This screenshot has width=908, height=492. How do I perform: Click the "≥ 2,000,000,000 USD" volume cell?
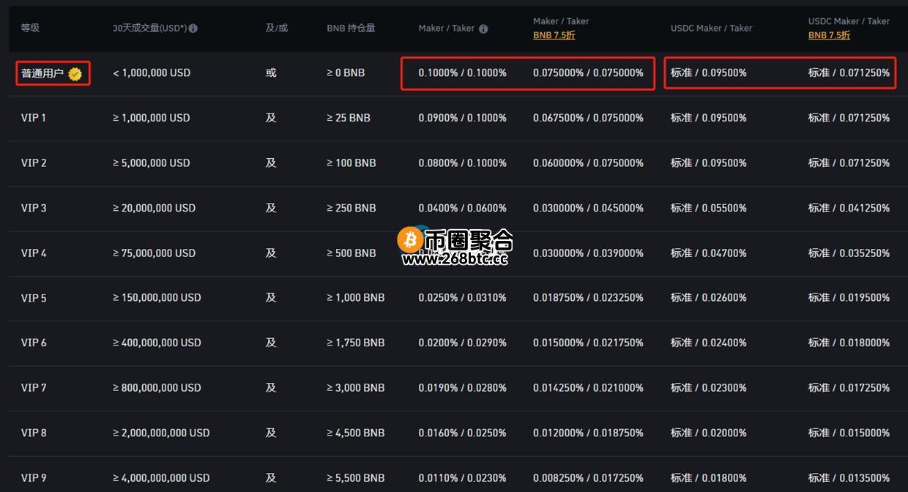tap(161, 433)
